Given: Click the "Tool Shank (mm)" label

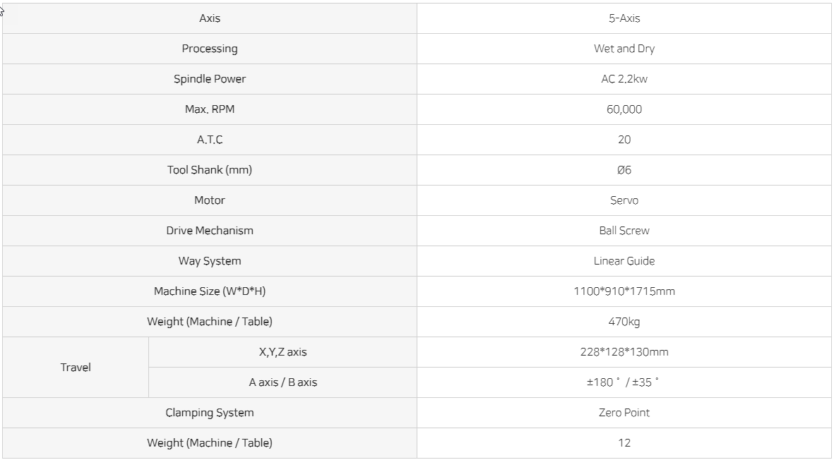Looking at the screenshot, I should click(210, 170).
